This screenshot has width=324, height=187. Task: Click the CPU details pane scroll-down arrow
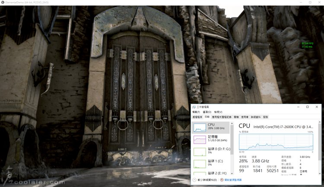[x=320, y=174]
